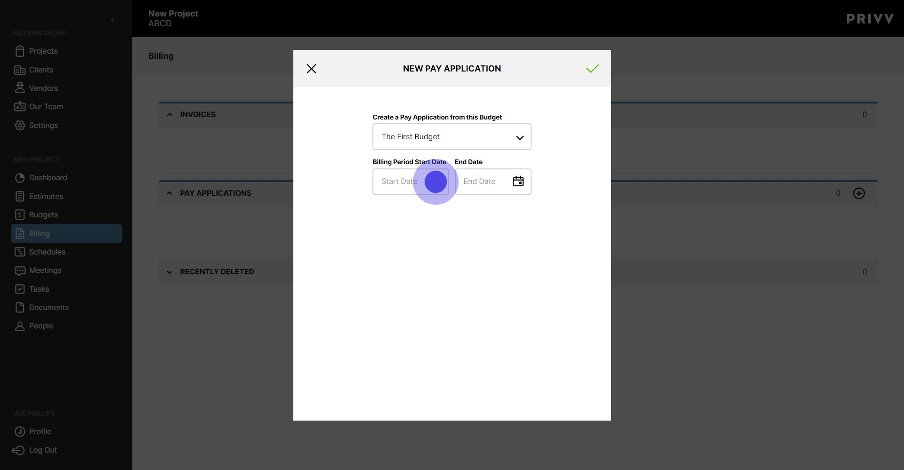Collapse the Invoices section chevron
This screenshot has height=470, width=904.
tap(169, 115)
